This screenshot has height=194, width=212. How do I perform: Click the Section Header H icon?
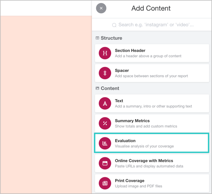pos(105,53)
